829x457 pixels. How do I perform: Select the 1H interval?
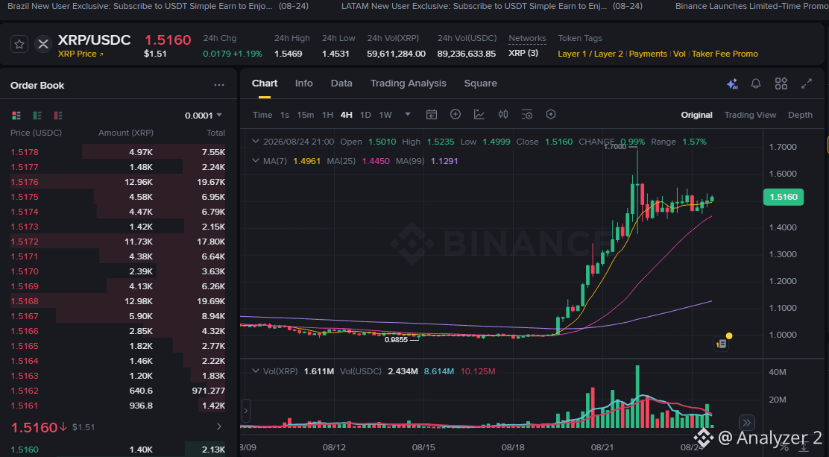[x=328, y=115]
